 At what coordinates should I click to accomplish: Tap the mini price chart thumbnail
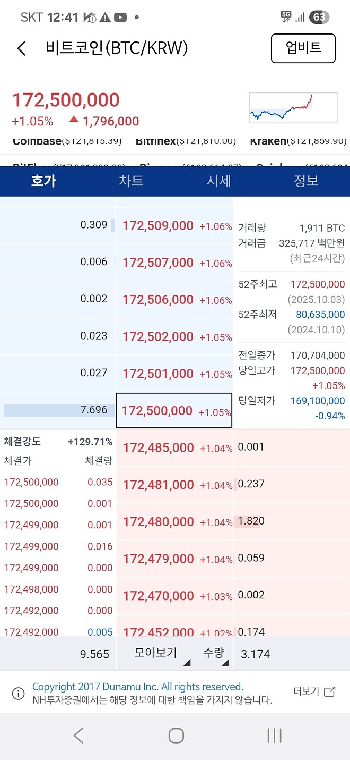[x=293, y=107]
